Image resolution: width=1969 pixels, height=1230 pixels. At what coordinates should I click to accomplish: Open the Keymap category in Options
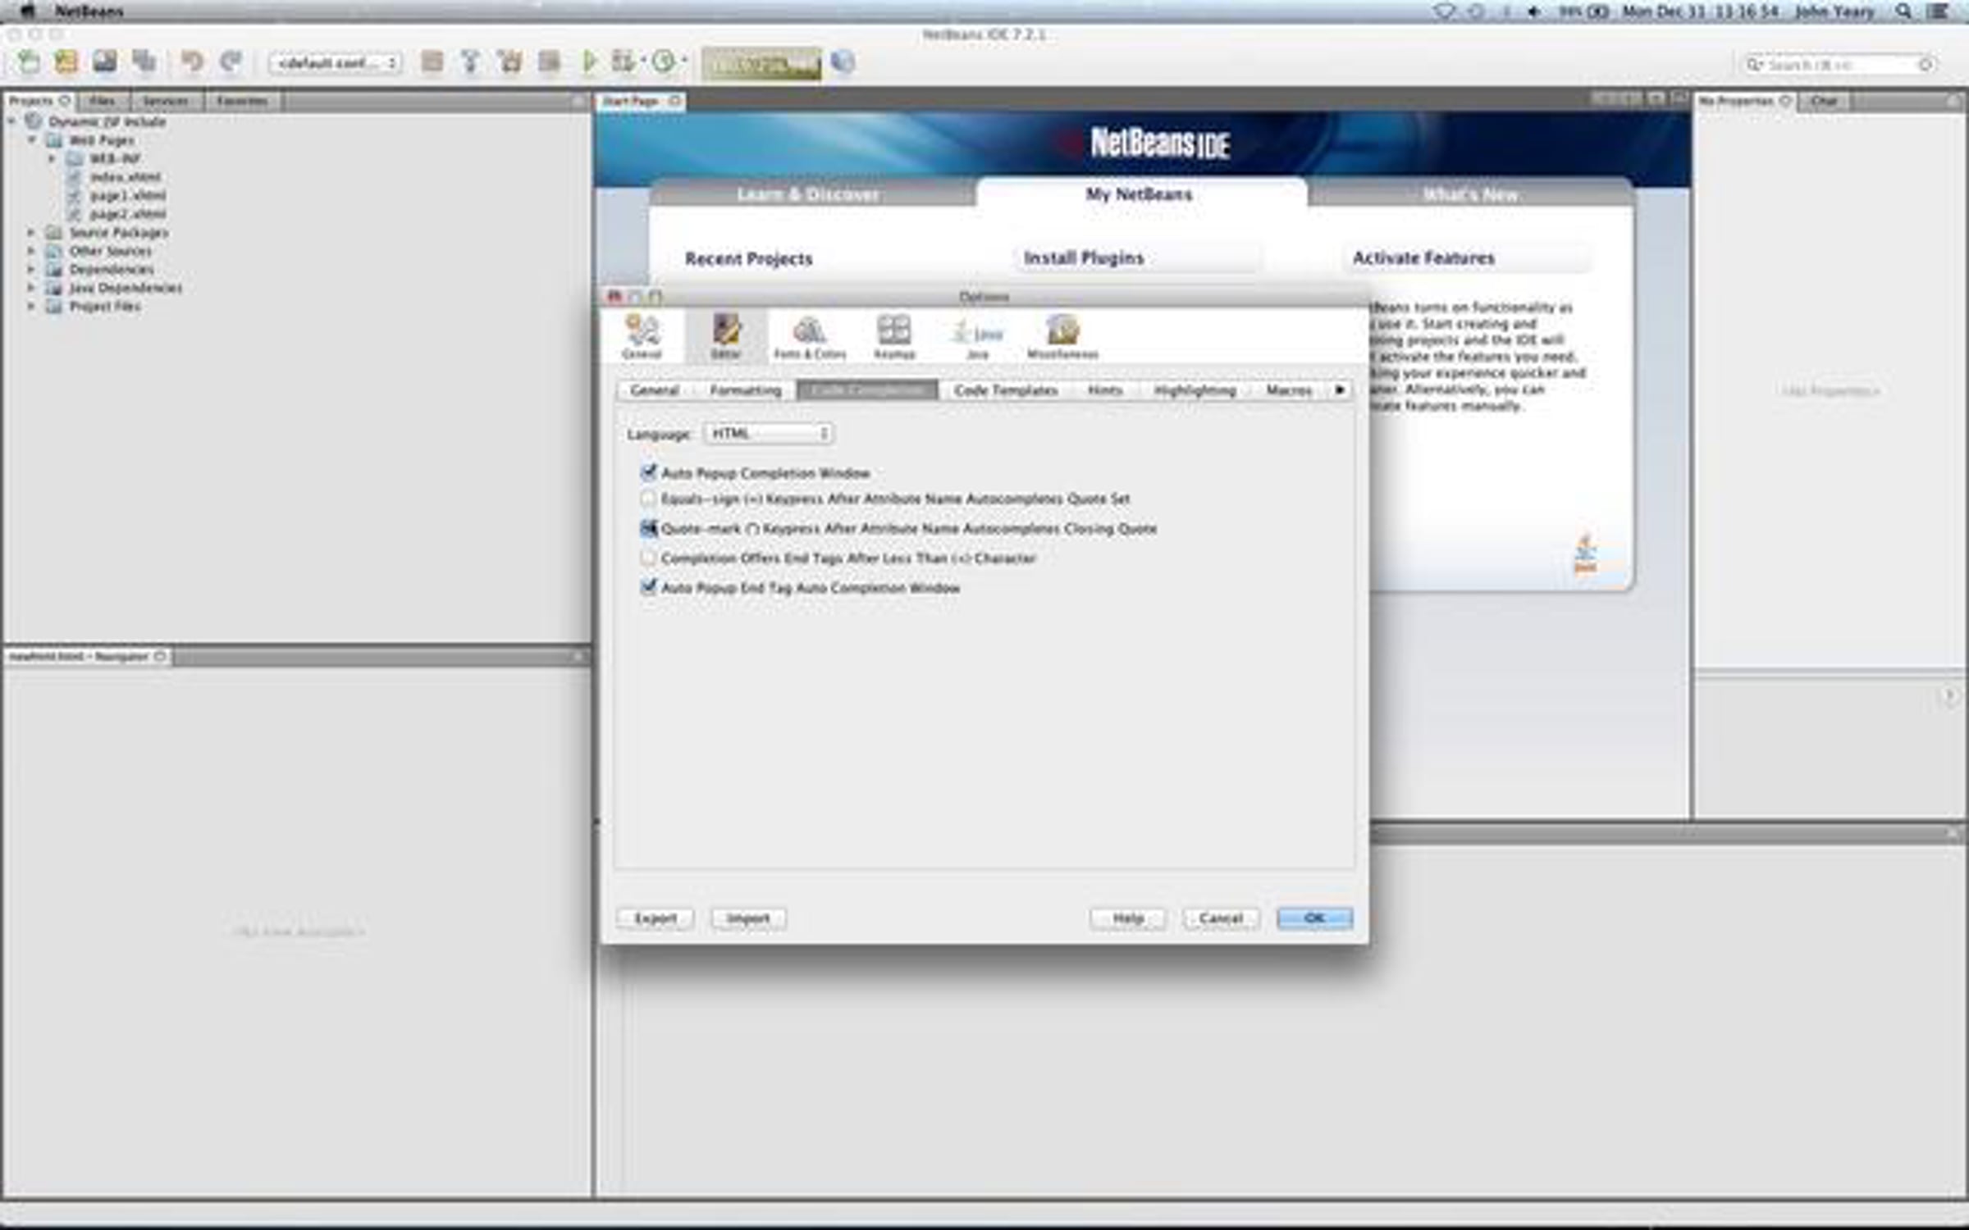click(x=894, y=336)
